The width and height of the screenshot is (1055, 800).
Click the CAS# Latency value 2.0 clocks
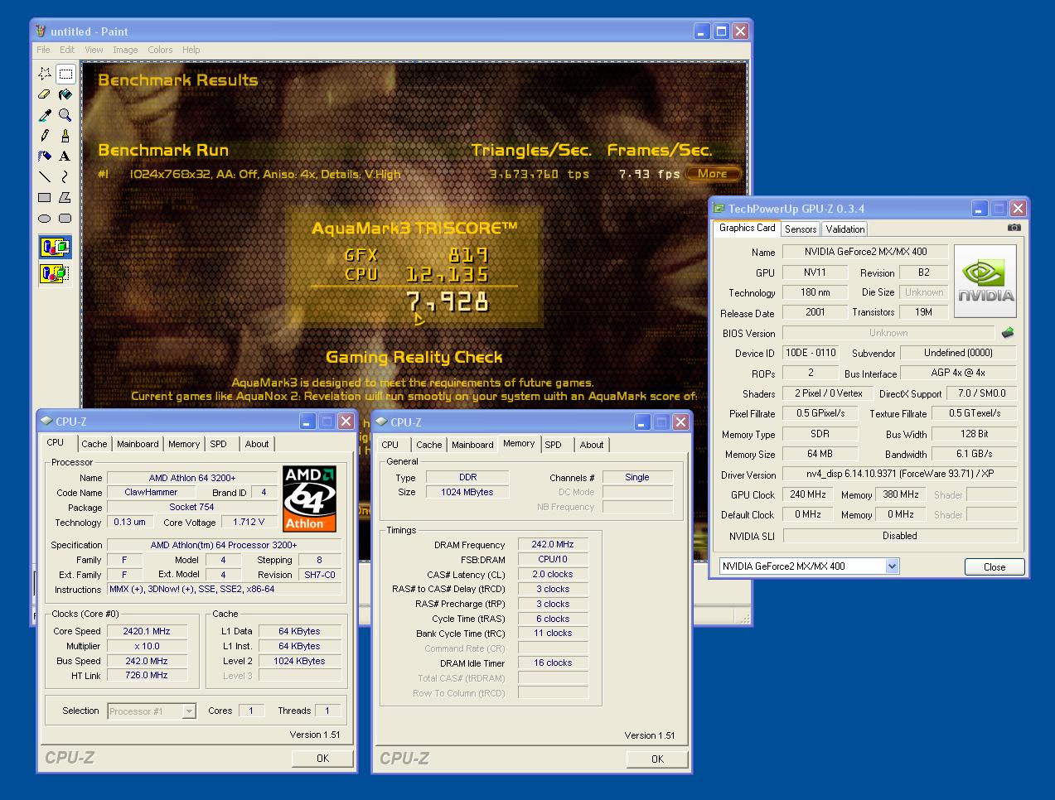(x=553, y=575)
